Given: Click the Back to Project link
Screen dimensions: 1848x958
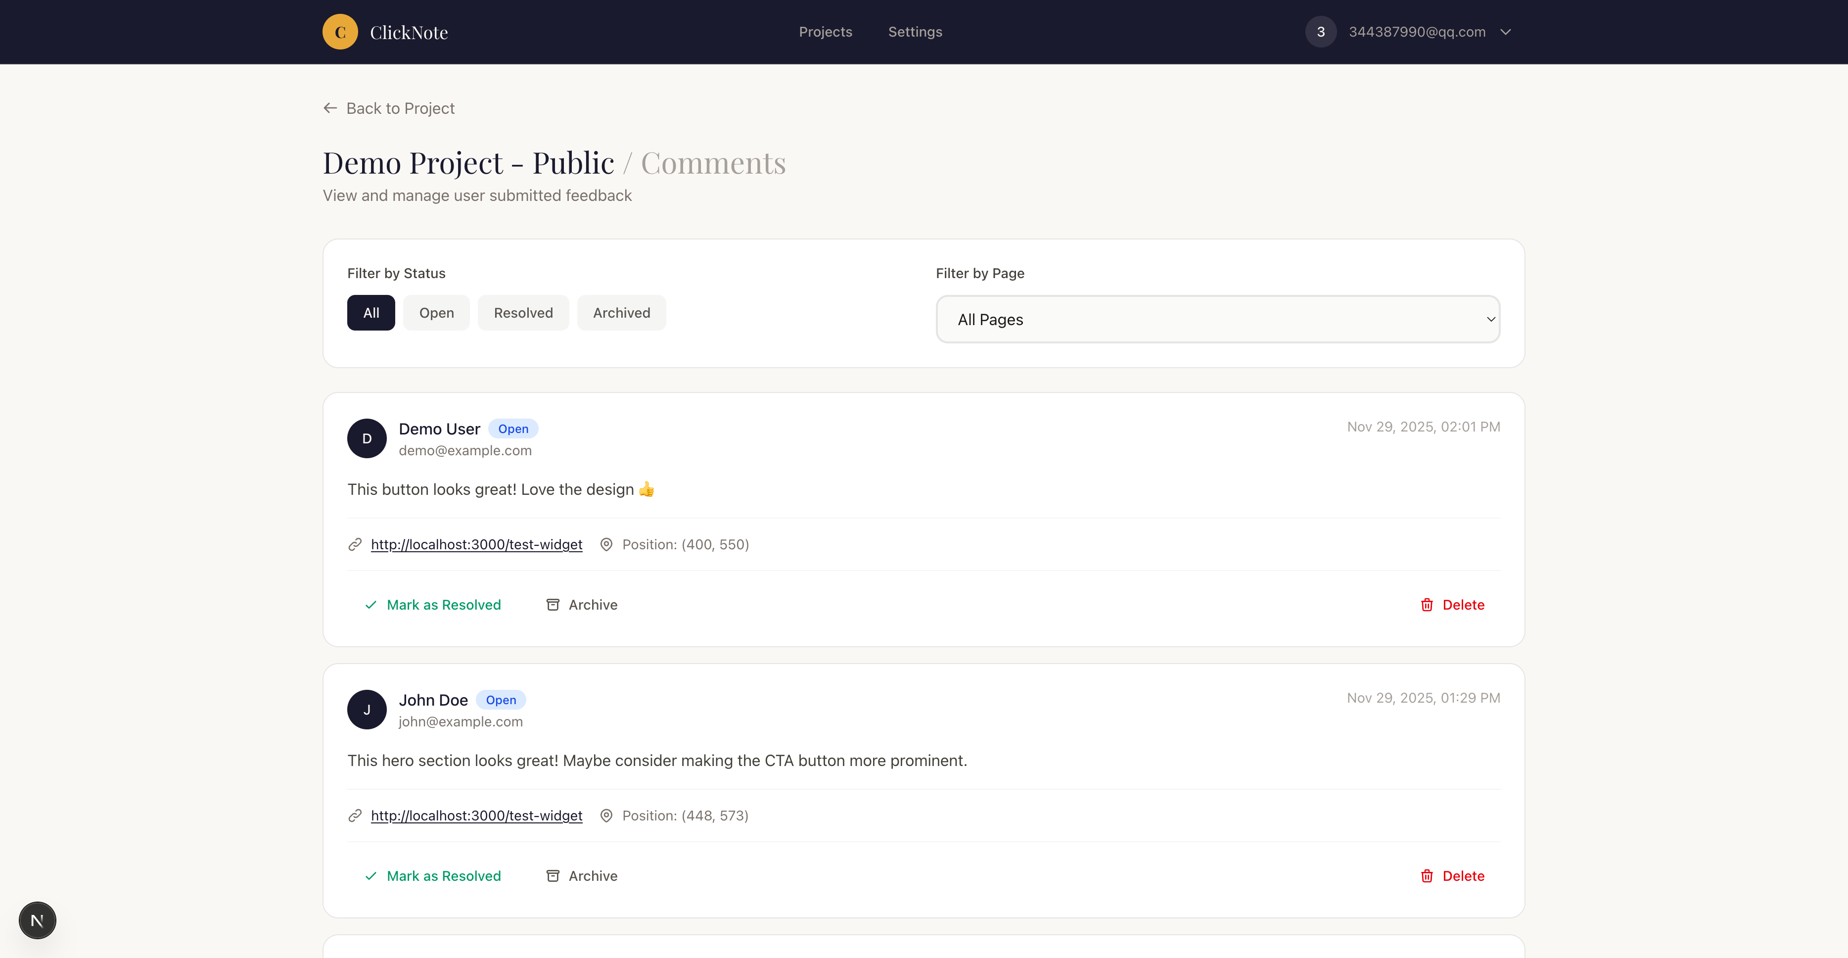Looking at the screenshot, I should click(400, 108).
